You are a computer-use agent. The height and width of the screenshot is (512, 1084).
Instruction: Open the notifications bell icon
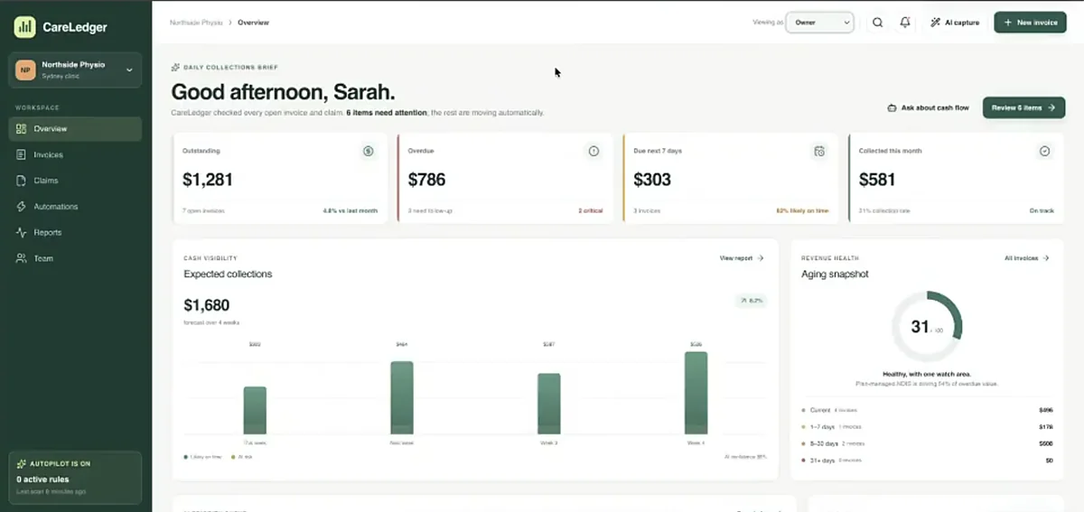click(905, 23)
